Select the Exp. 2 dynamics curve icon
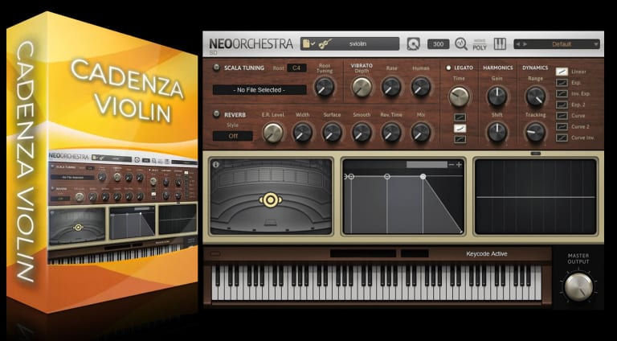This screenshot has height=341, width=617. (562, 105)
